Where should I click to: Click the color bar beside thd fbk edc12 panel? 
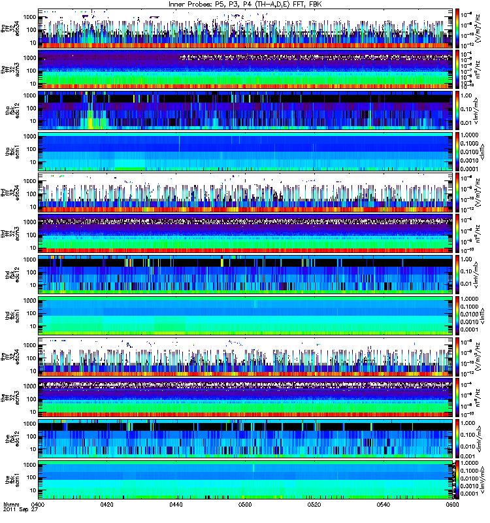point(457,275)
